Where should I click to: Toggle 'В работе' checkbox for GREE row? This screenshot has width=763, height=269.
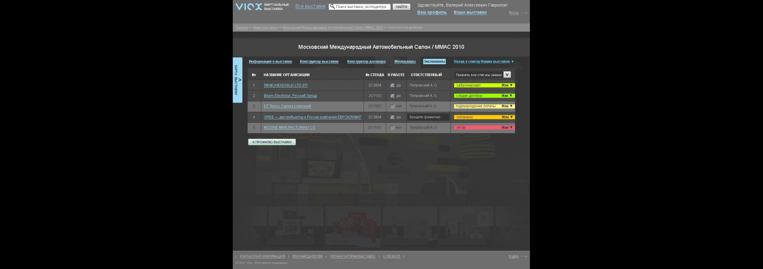point(392,117)
